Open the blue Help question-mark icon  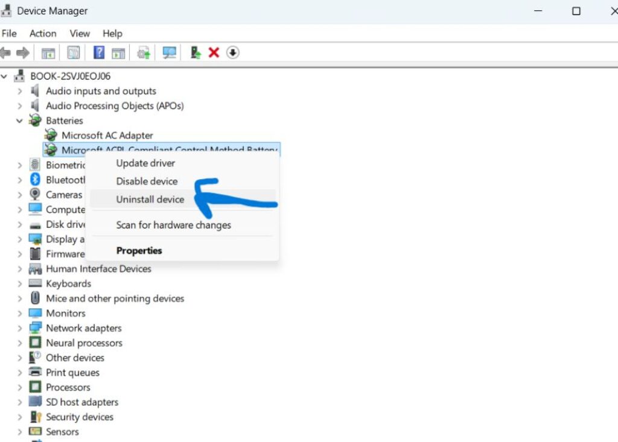coord(98,52)
